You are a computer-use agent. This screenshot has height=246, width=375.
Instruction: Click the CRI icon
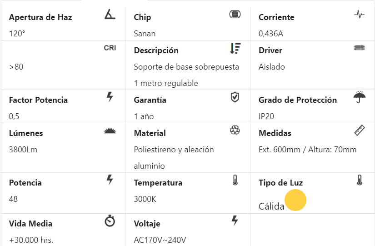point(110,48)
